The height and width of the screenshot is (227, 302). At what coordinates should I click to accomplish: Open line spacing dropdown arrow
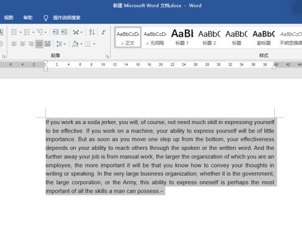click(65, 44)
